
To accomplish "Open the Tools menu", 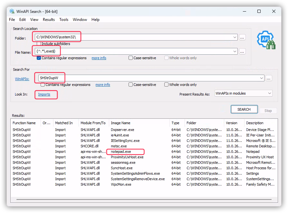I will click(x=64, y=20).
